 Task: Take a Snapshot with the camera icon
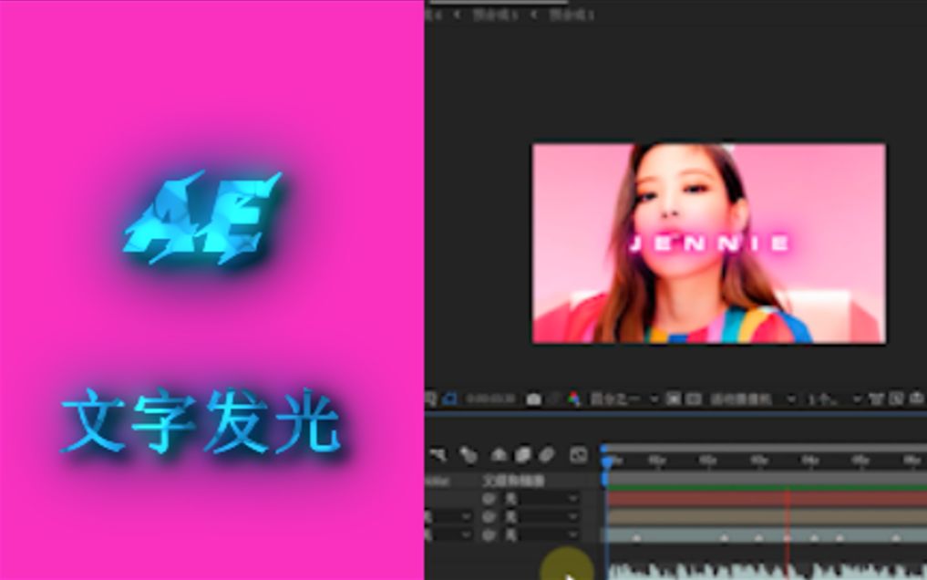click(x=531, y=399)
